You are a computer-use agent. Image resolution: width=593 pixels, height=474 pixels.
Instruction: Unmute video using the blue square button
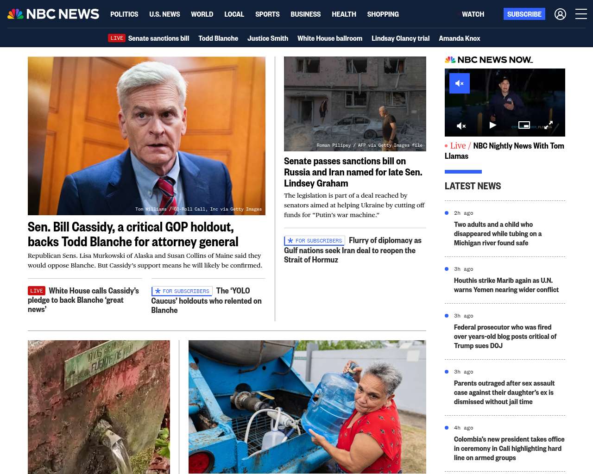460,83
